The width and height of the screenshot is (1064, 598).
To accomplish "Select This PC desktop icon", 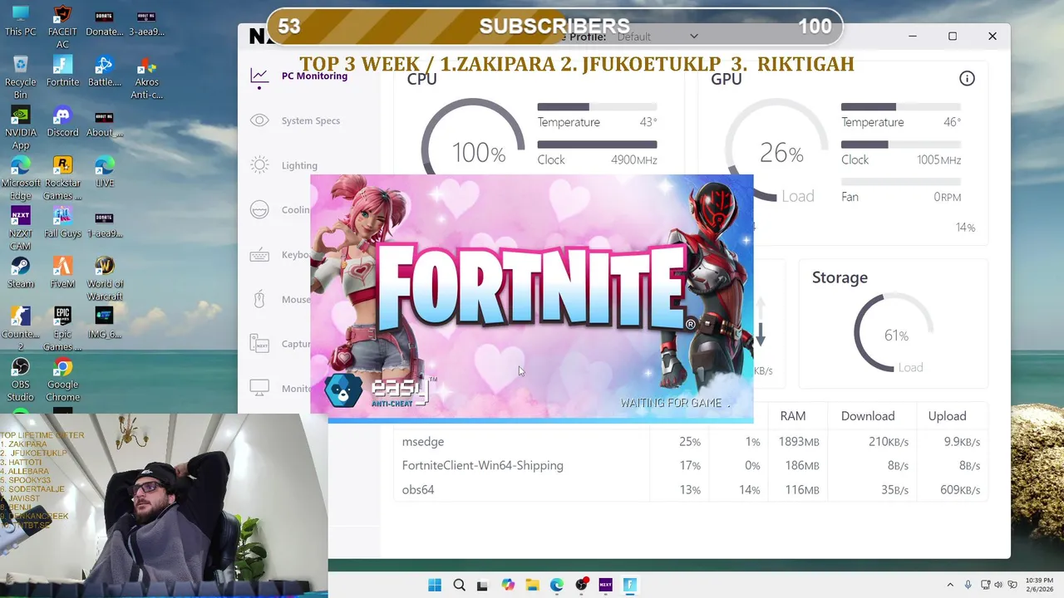I will coord(20,21).
